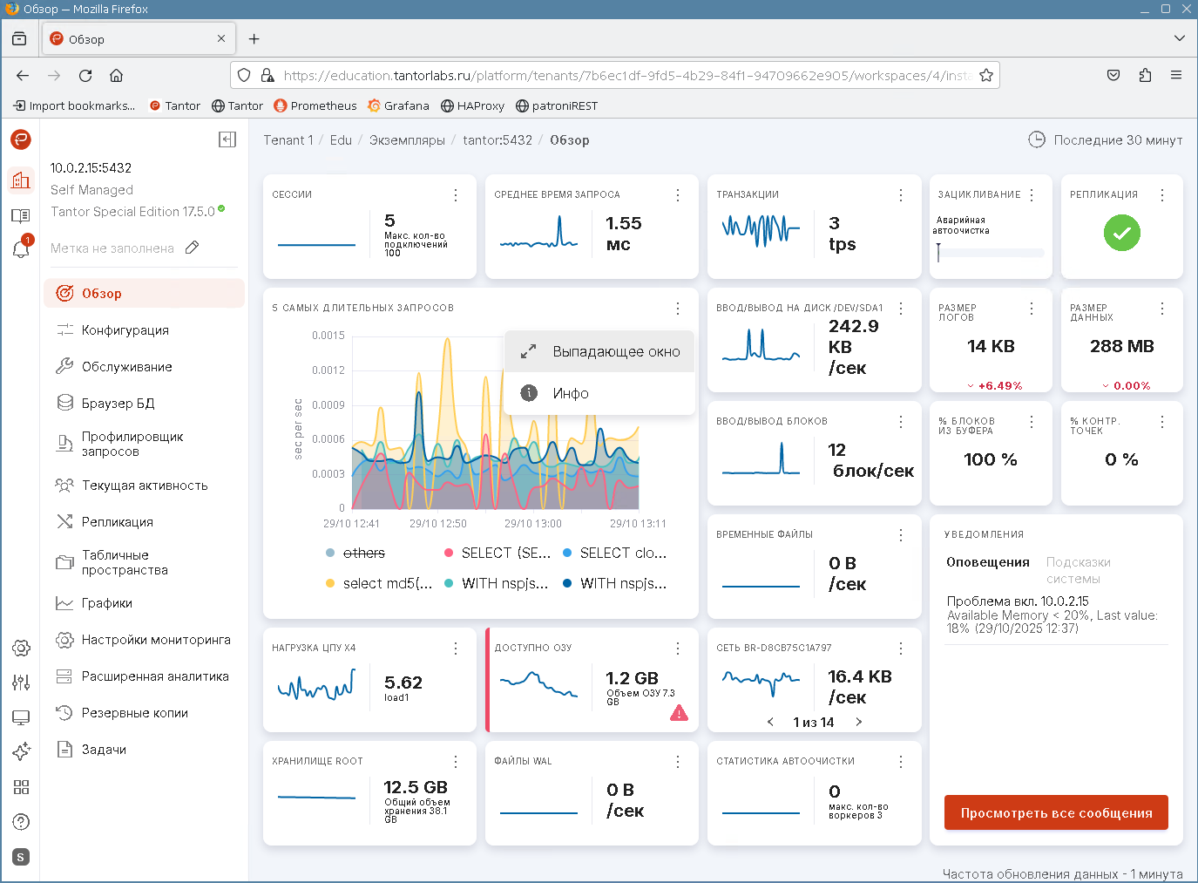Collapse the left sidebar panel

[227, 139]
